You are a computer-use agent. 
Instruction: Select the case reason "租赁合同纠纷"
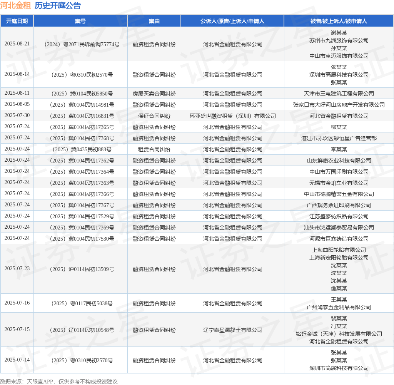coord(154,149)
